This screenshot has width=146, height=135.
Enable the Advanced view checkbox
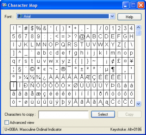point(7,123)
